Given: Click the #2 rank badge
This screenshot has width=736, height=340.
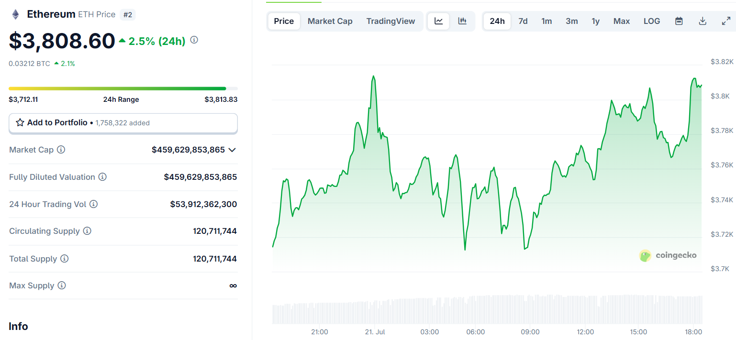Looking at the screenshot, I should [x=128, y=15].
